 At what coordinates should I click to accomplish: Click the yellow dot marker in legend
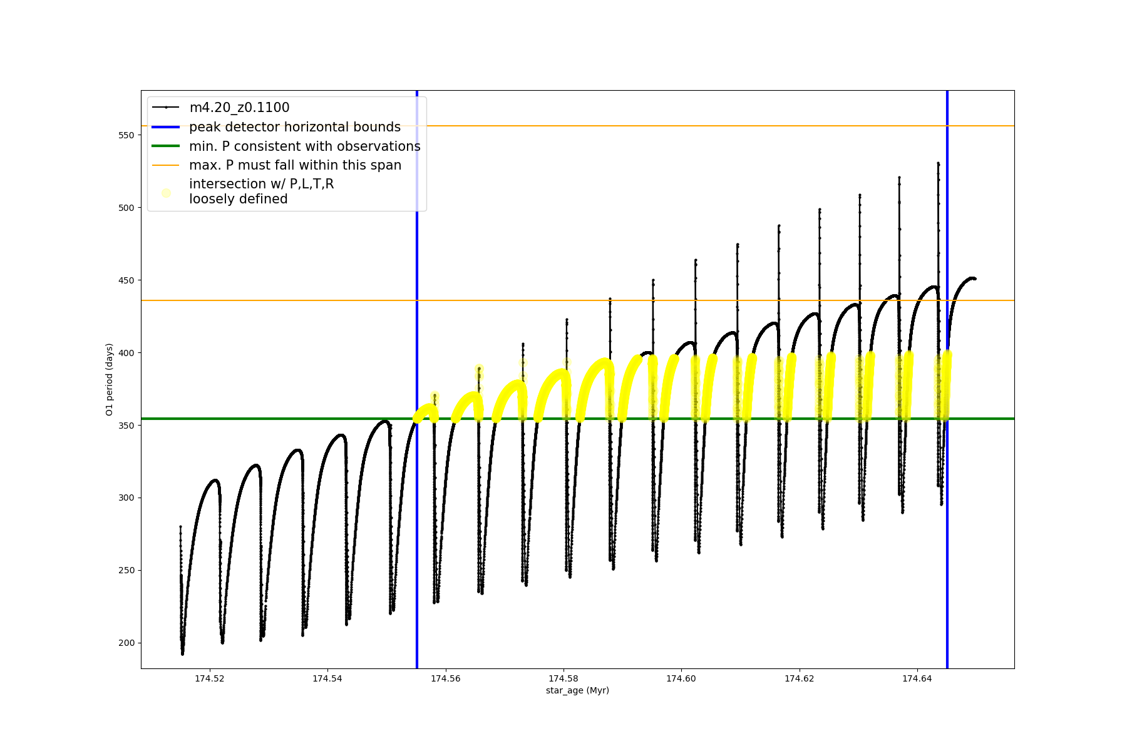click(166, 193)
